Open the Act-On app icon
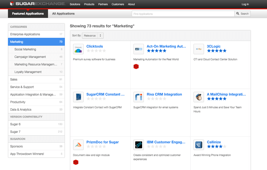The width and height of the screenshot is (267, 170). 139,49
